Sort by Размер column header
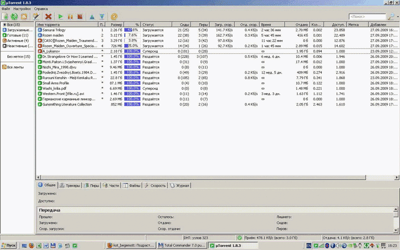Viewport: 400px width, 250px height. 114,24
